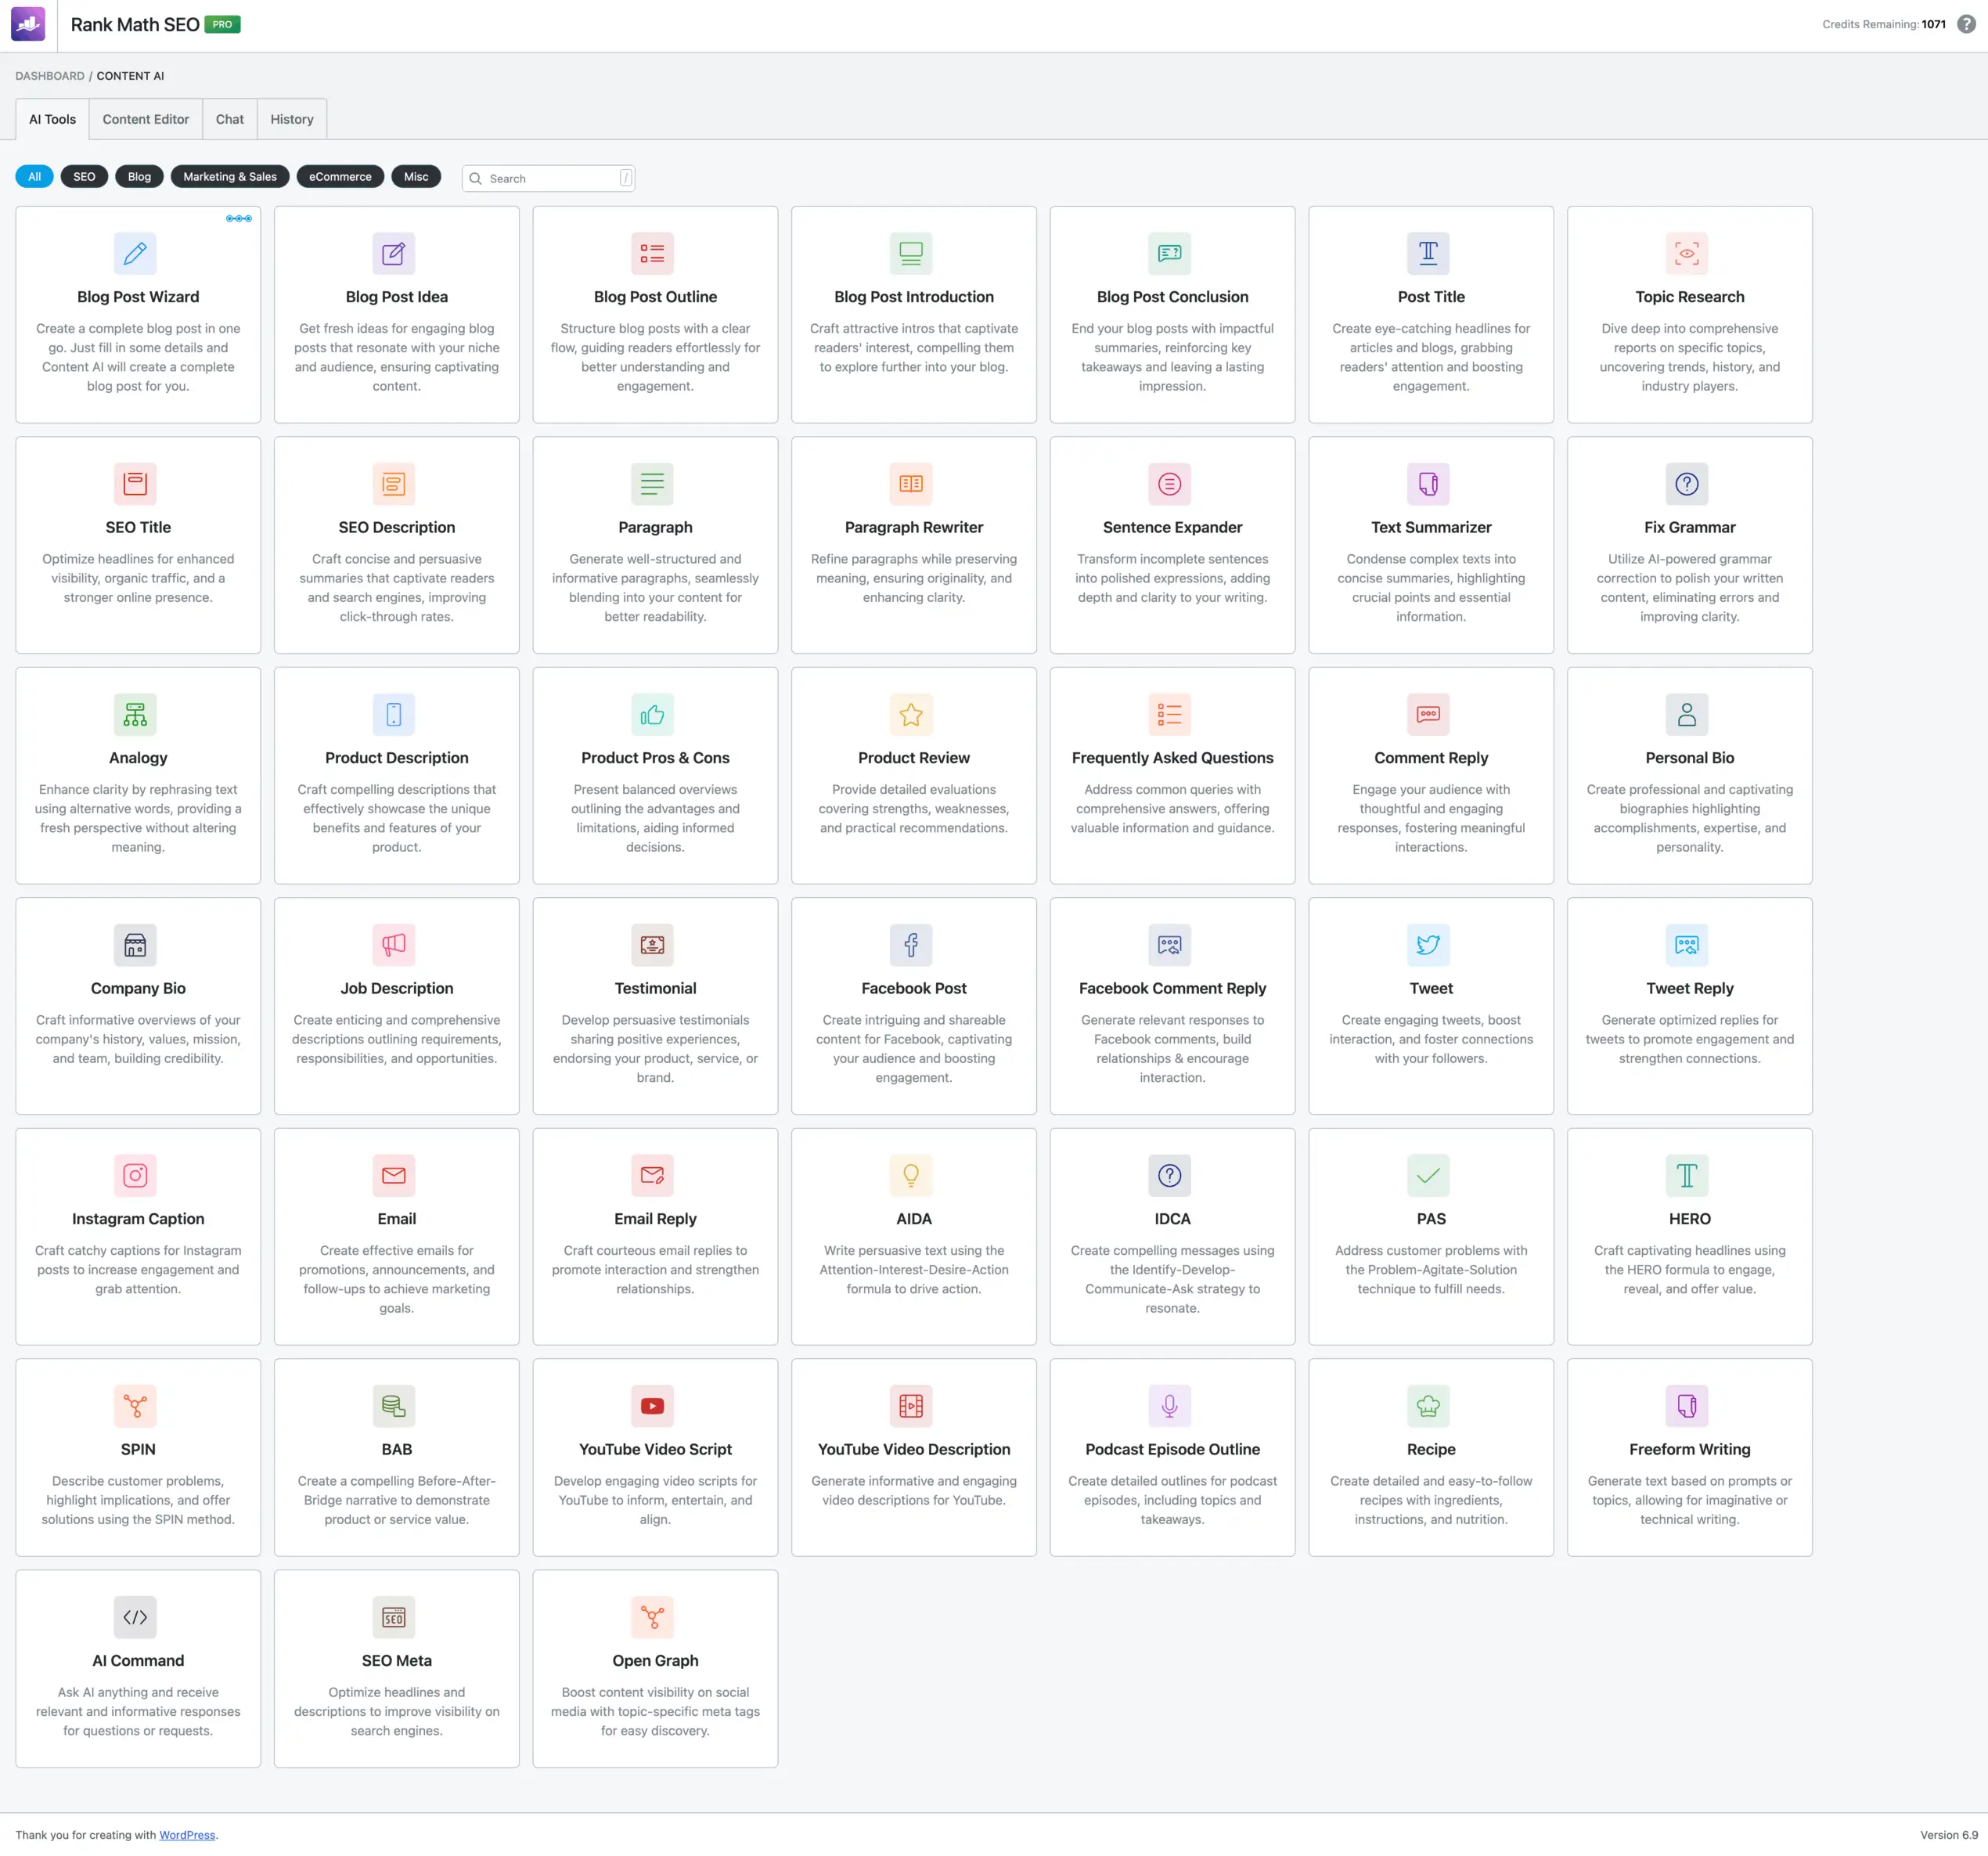
Task: Enable the SEO filter
Action: [x=84, y=176]
